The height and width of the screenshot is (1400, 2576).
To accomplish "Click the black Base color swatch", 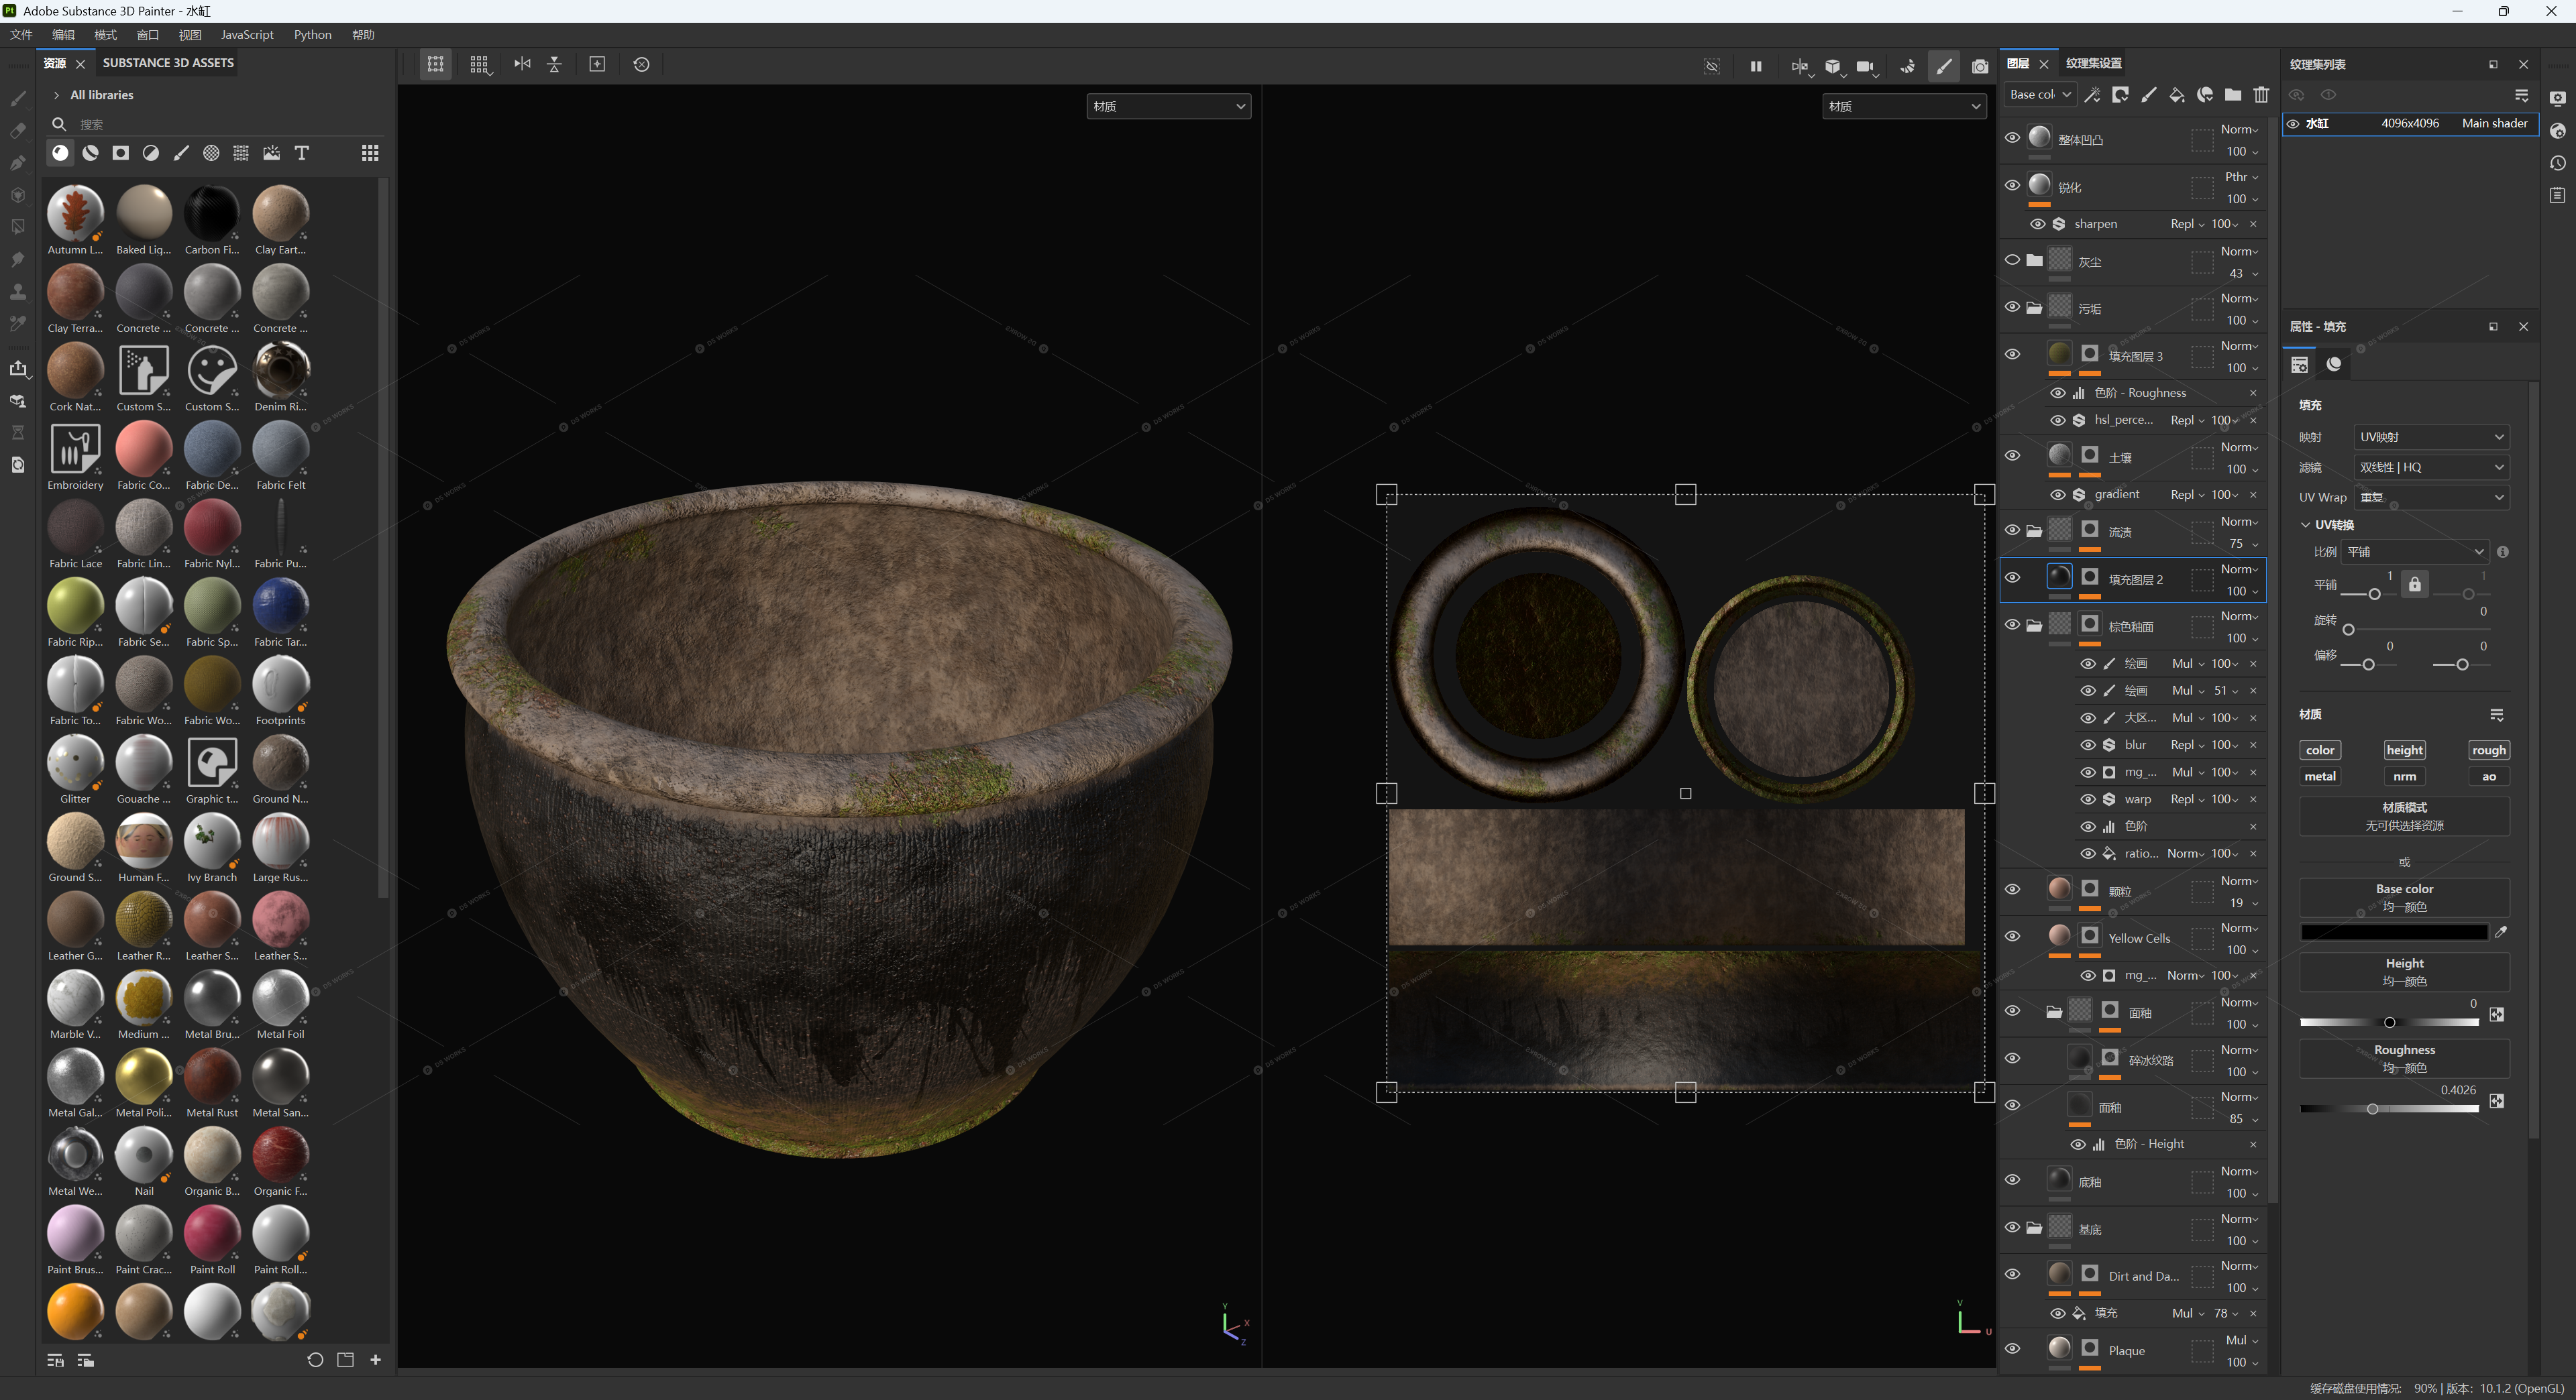I will pos(2394,933).
